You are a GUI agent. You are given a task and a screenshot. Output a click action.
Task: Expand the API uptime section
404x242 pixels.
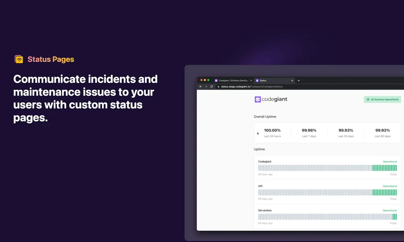tap(260, 186)
